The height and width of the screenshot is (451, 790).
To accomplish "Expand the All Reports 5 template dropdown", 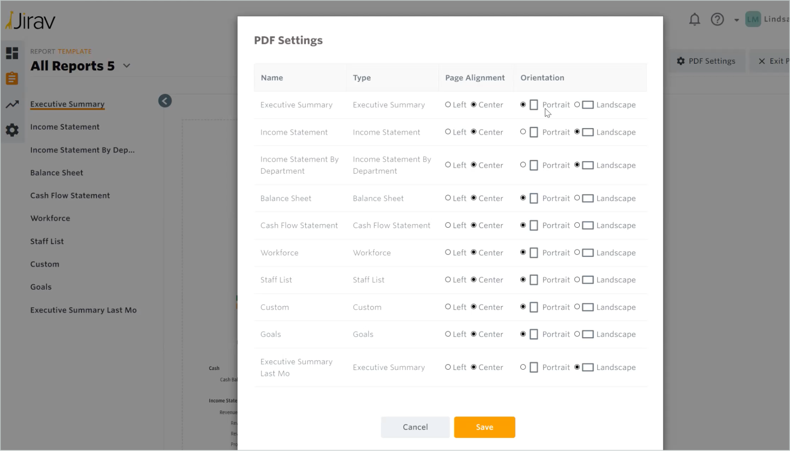I will [126, 66].
